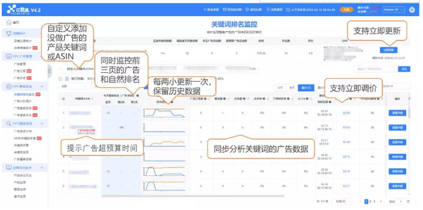The width and height of the screenshot is (423, 210).
Task: Click the go-to-page number input
Action: (400, 201)
